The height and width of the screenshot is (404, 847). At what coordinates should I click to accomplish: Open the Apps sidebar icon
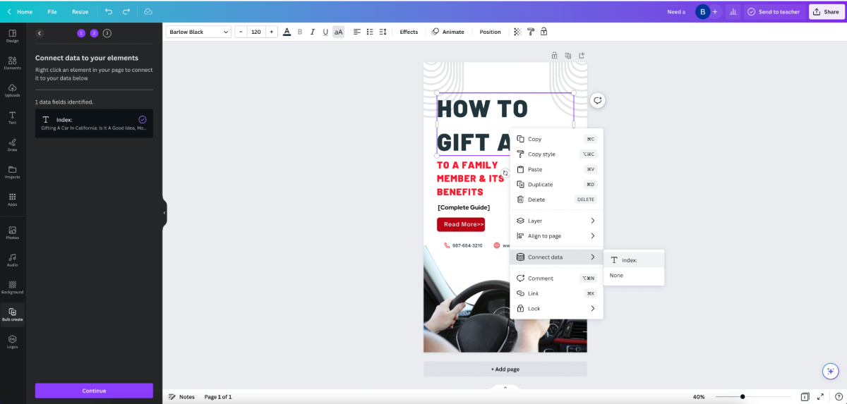coord(12,200)
